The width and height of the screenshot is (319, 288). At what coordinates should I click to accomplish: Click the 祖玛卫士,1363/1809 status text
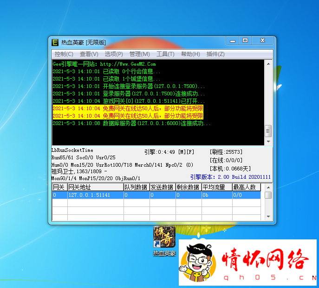pyautogui.click(x=79, y=171)
